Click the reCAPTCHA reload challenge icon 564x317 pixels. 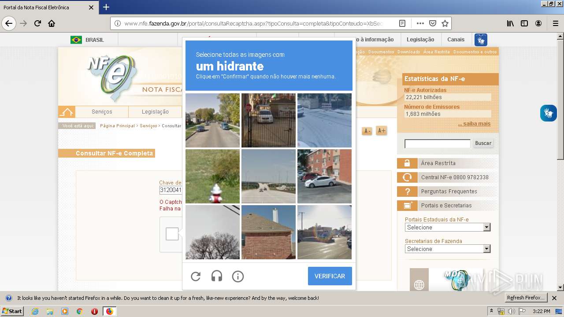coord(196,276)
